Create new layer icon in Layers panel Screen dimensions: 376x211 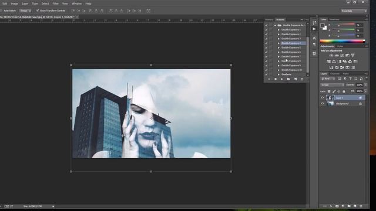tap(355, 206)
